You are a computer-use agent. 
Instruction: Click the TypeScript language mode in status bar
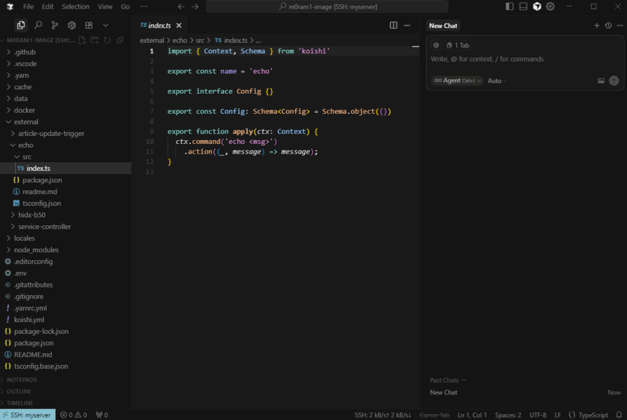pyautogui.click(x=588, y=415)
